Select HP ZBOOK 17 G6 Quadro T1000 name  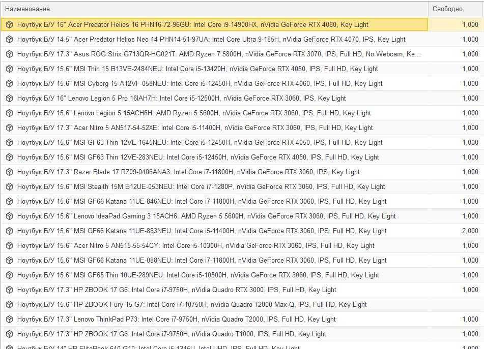click(x=172, y=334)
